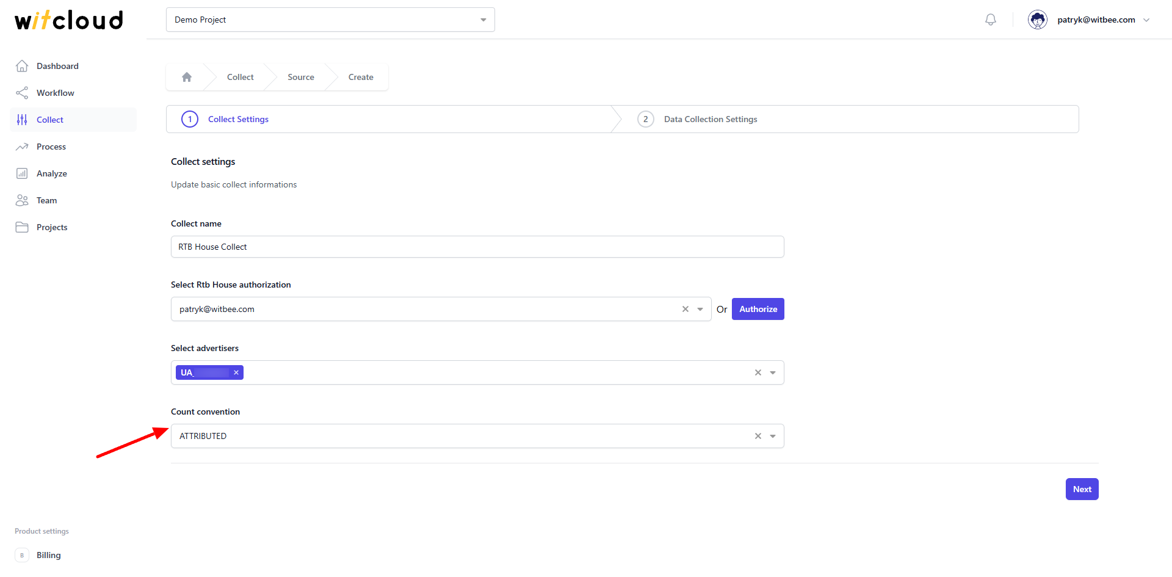This screenshot has height=577, width=1172.
Task: Click the Billing B badge icon
Action: [x=22, y=555]
